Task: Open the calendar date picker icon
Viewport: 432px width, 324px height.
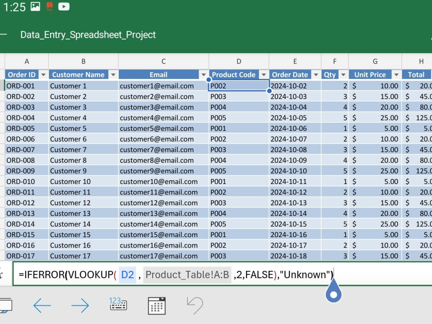Action: [156, 305]
